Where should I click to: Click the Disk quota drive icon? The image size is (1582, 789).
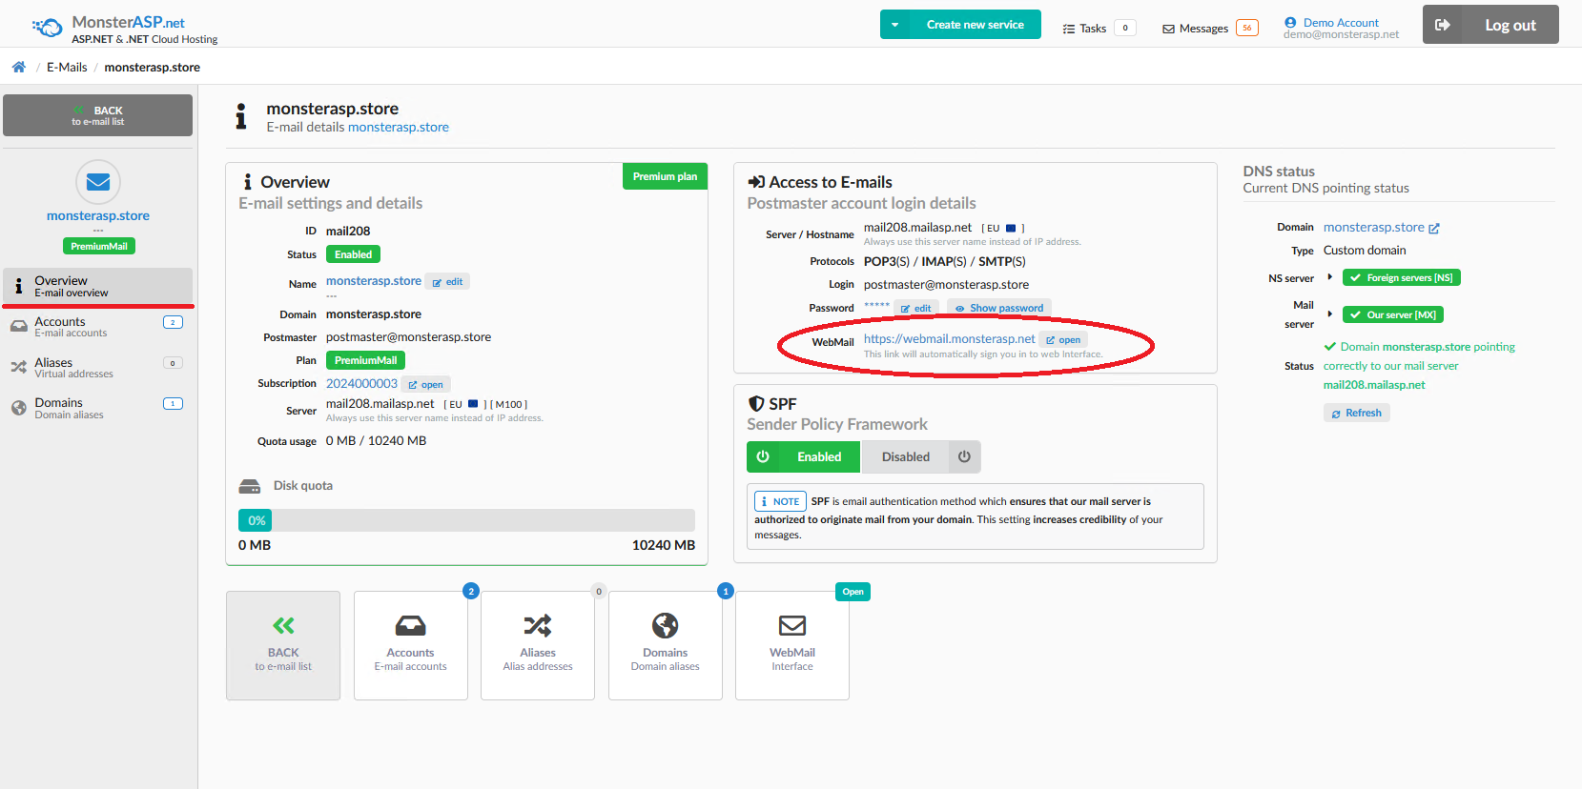(250, 486)
